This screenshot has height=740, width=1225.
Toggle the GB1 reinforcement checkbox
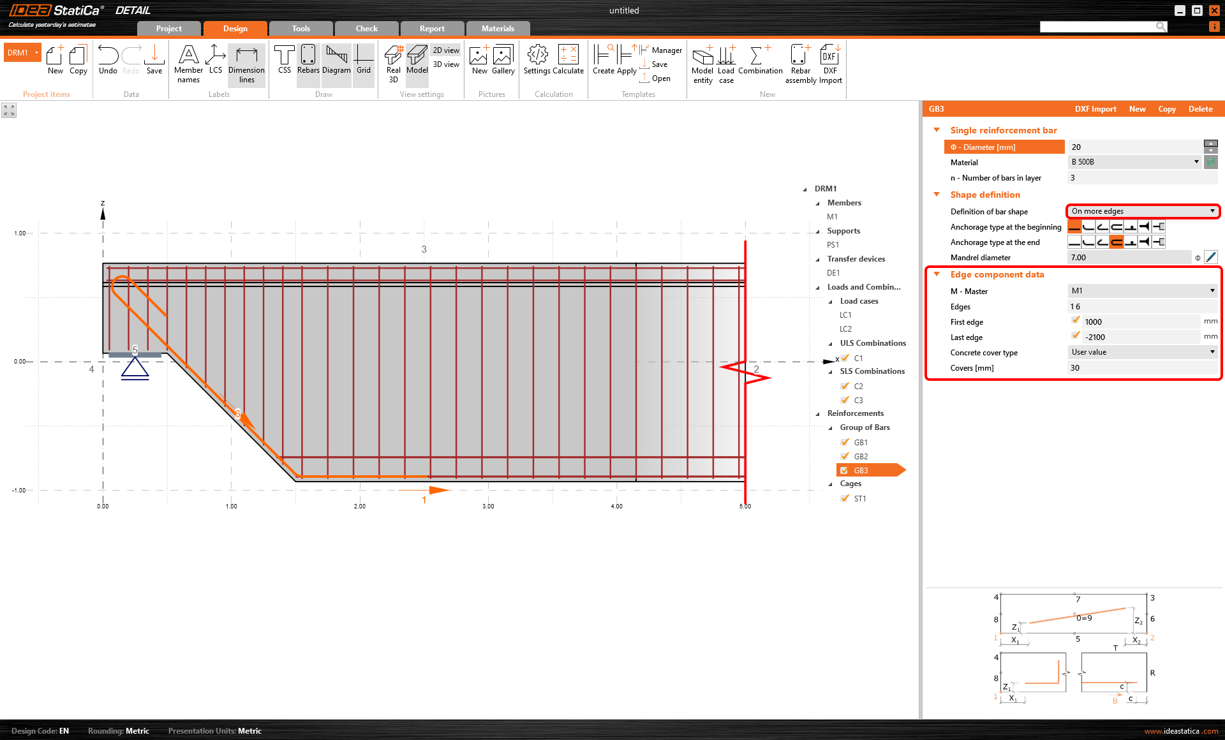pos(846,442)
